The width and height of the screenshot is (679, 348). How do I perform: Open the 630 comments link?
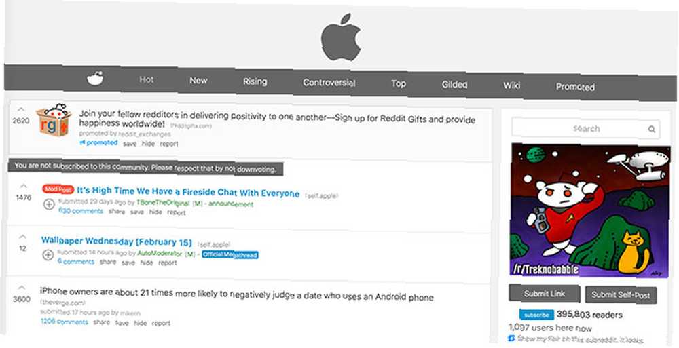click(x=81, y=211)
